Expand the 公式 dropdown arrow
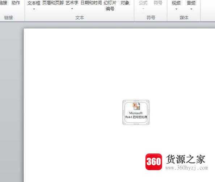This screenshot has height=182, width=215. [143, 9]
